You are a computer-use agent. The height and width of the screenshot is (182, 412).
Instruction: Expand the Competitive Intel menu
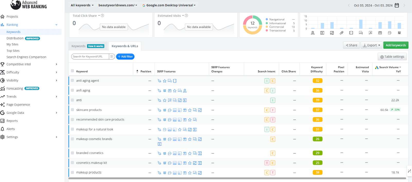tap(56, 64)
